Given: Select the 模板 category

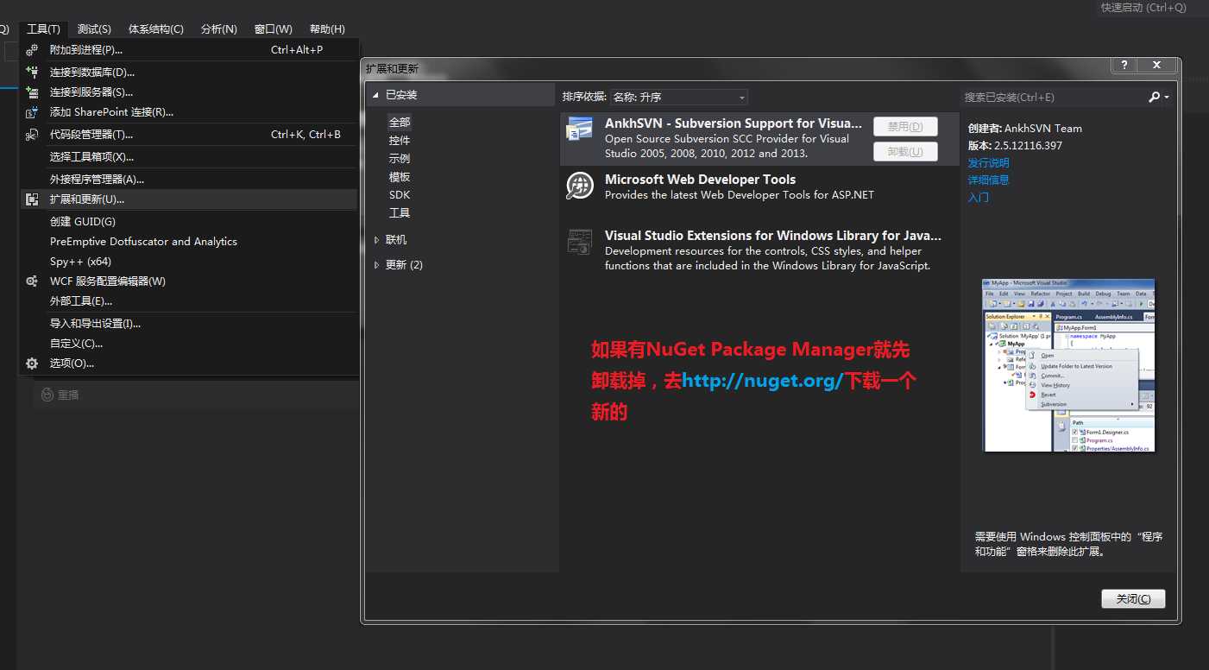Looking at the screenshot, I should click(400, 177).
